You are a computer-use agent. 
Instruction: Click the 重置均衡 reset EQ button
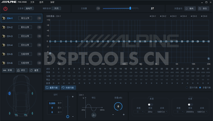[x=52, y=88]
